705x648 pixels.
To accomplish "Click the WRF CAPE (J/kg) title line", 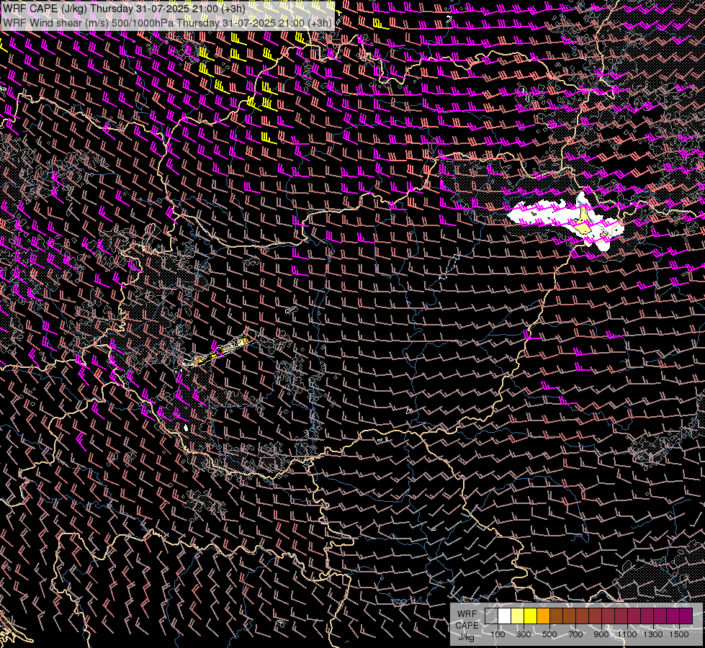I will tap(124, 8).
